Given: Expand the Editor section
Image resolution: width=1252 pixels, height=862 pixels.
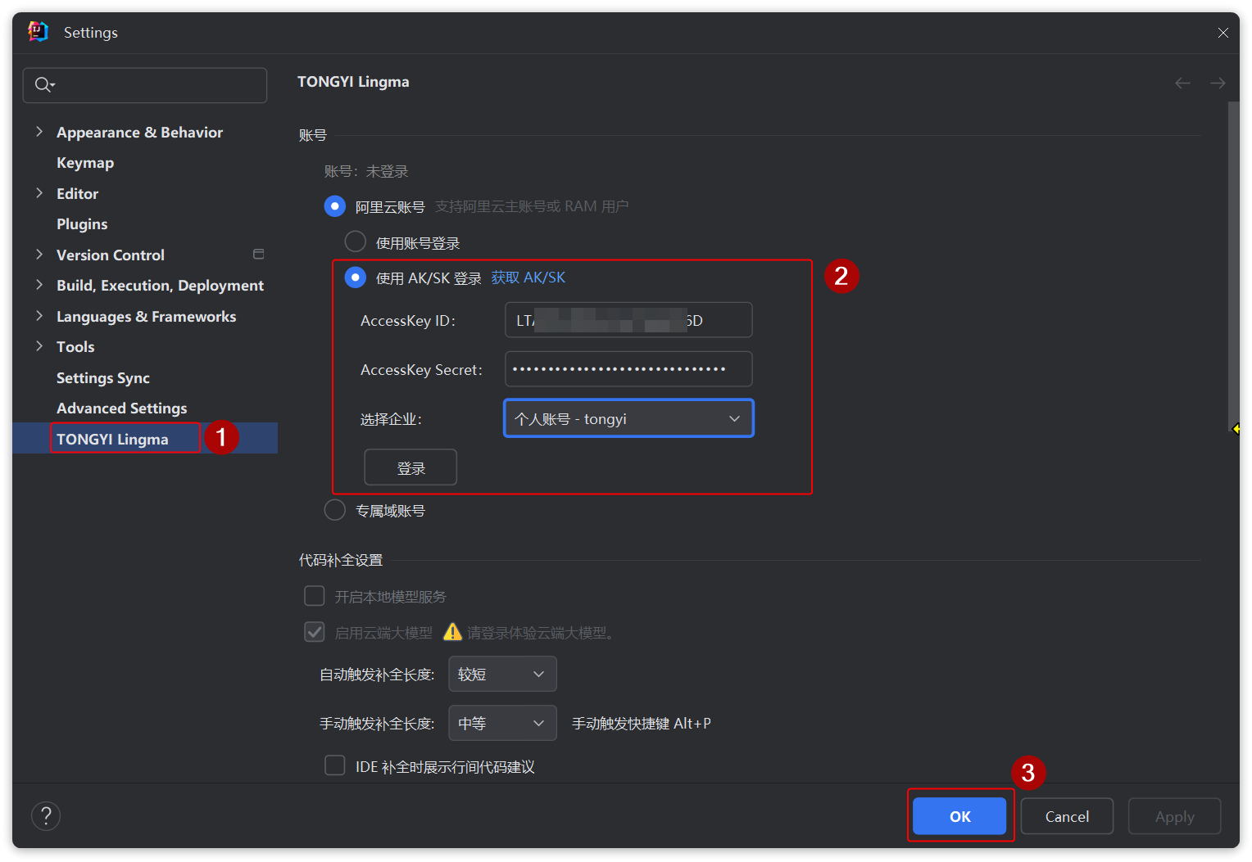Looking at the screenshot, I should click(39, 192).
